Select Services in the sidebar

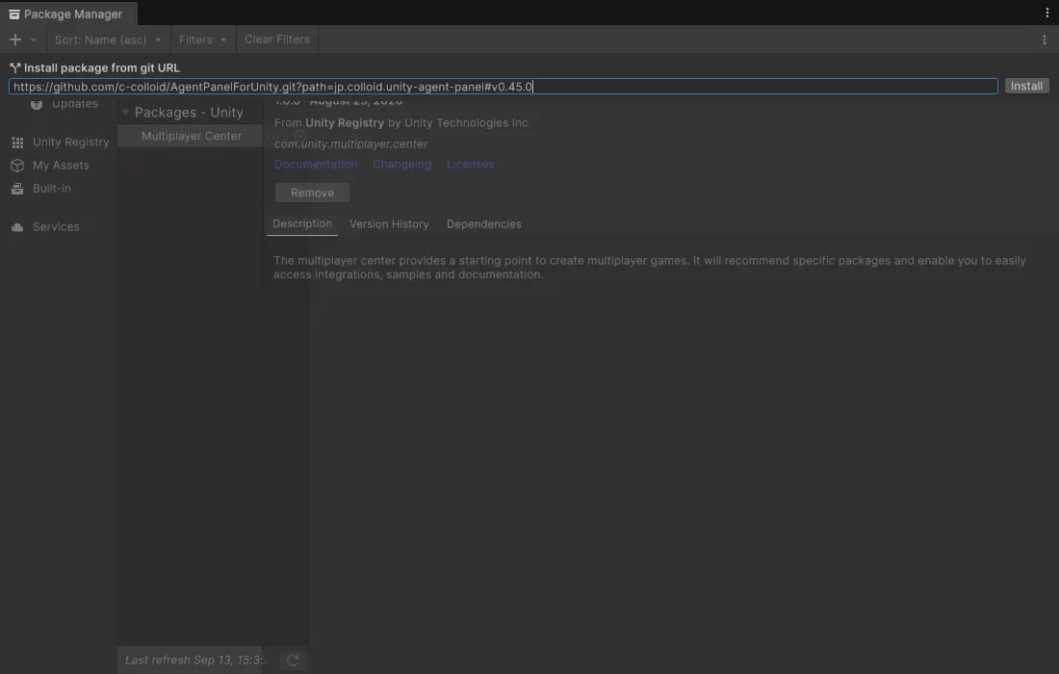pos(56,227)
